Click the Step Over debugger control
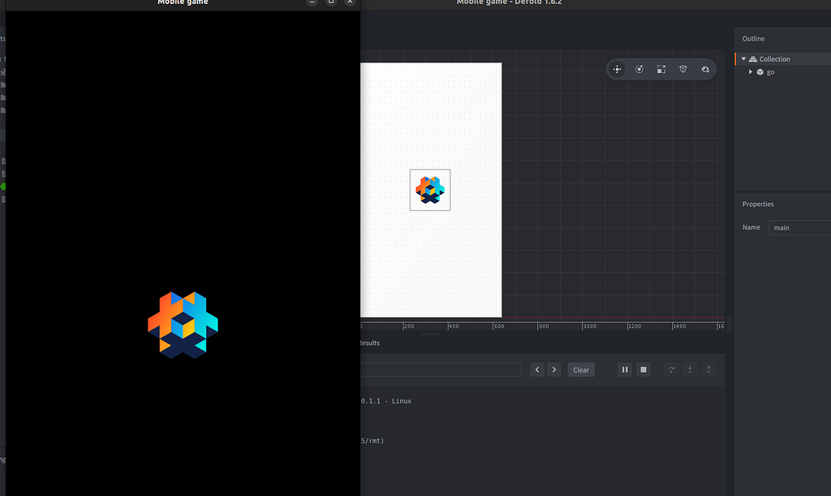The image size is (831, 496). pyautogui.click(x=671, y=369)
